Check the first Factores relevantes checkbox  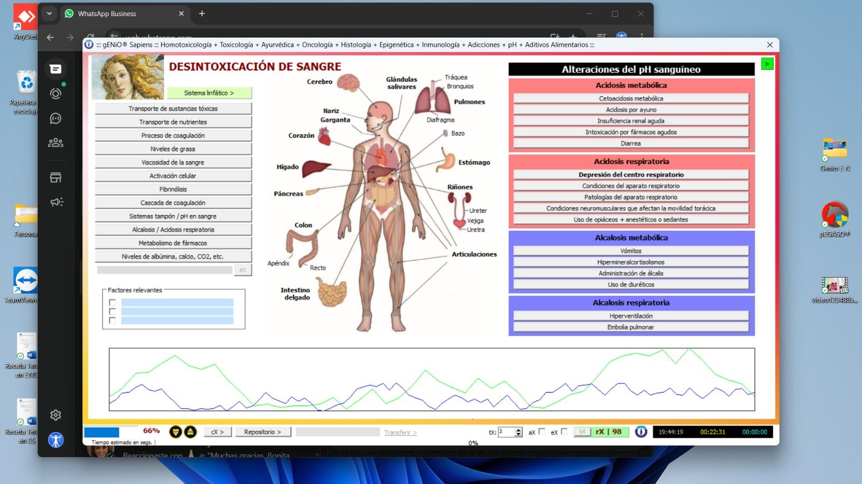[x=112, y=303]
